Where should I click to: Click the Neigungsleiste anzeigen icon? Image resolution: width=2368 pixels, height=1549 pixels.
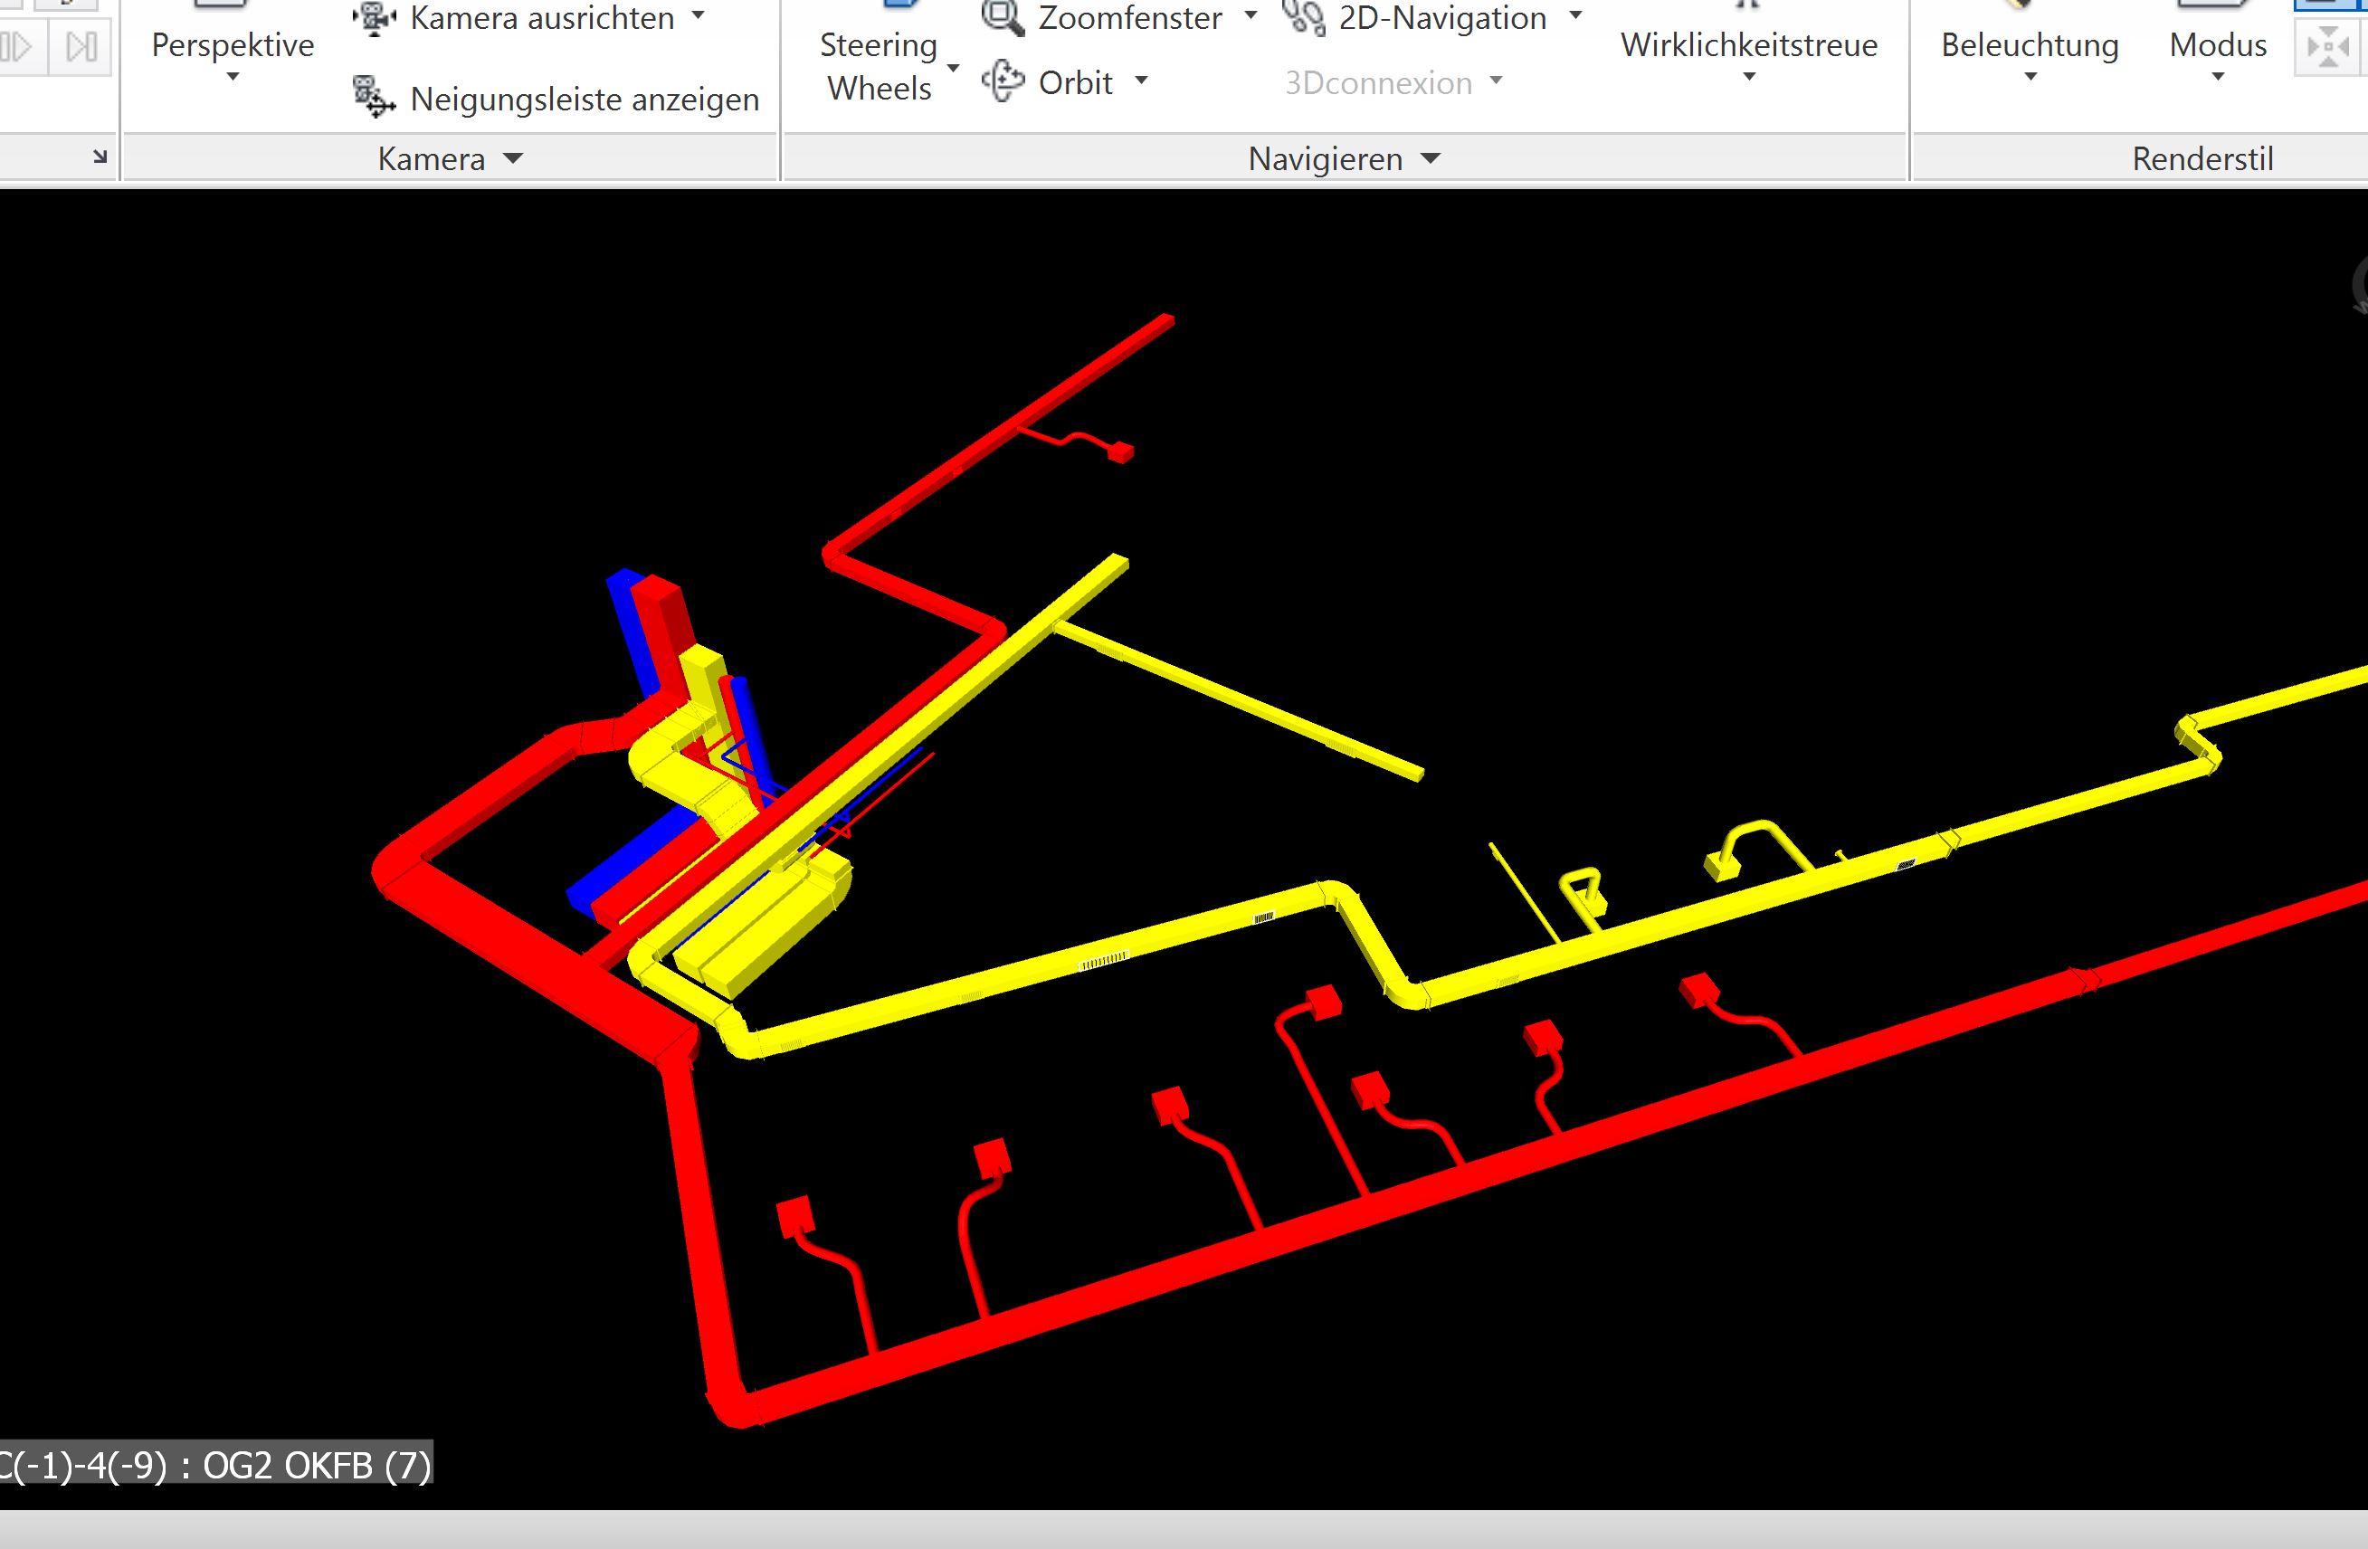374,98
